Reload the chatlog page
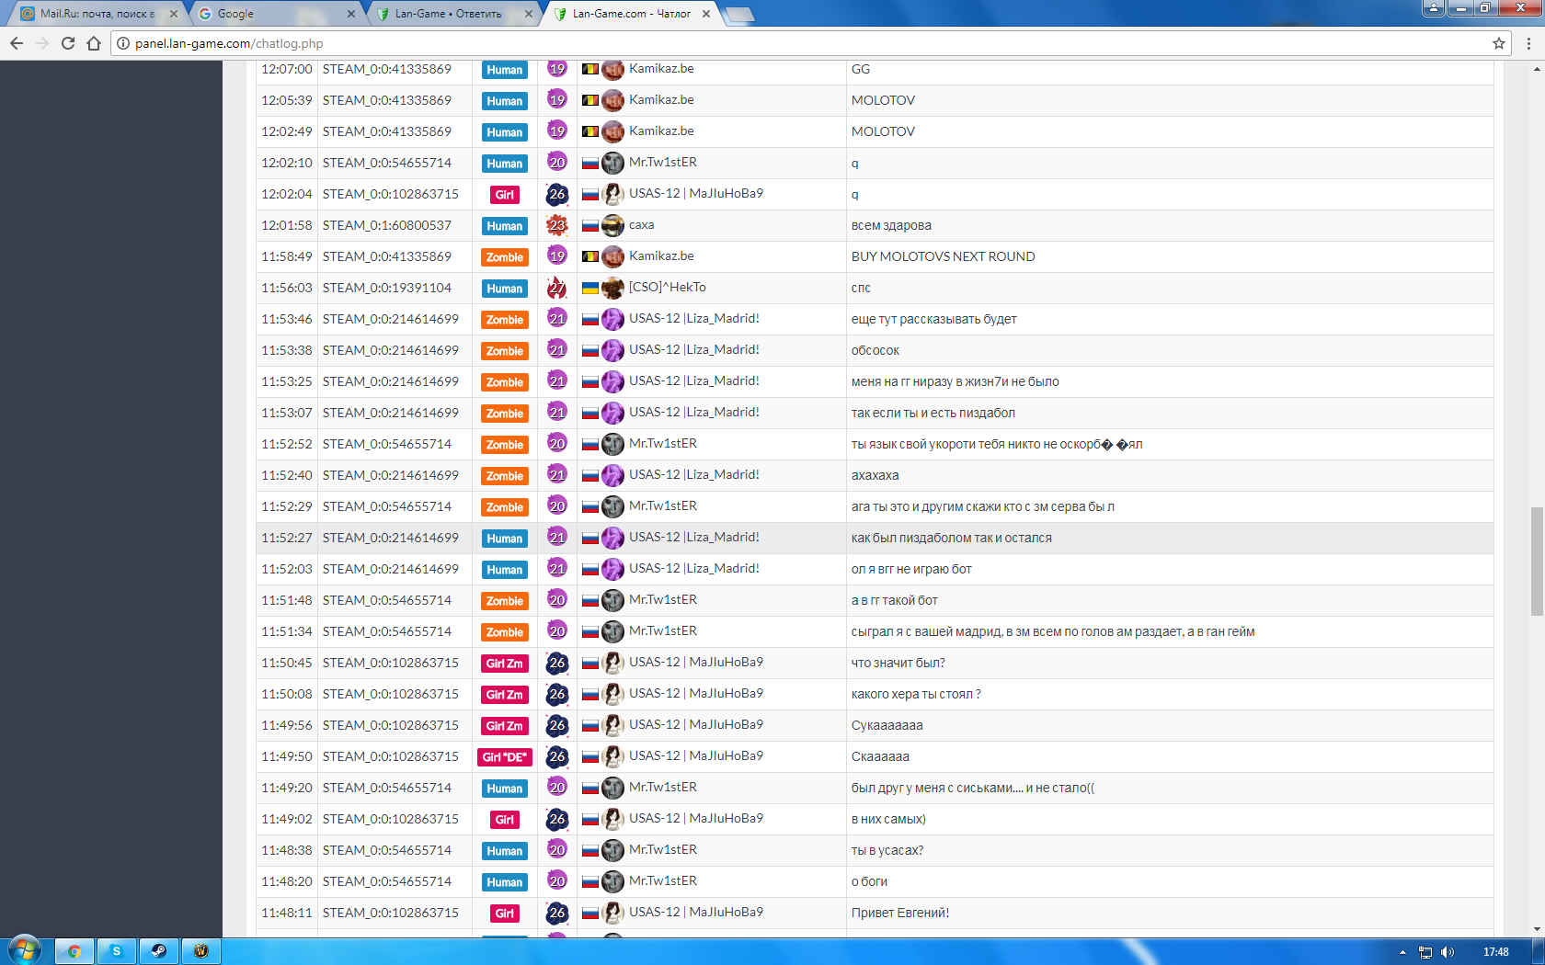Image resolution: width=1545 pixels, height=965 pixels. [68, 43]
